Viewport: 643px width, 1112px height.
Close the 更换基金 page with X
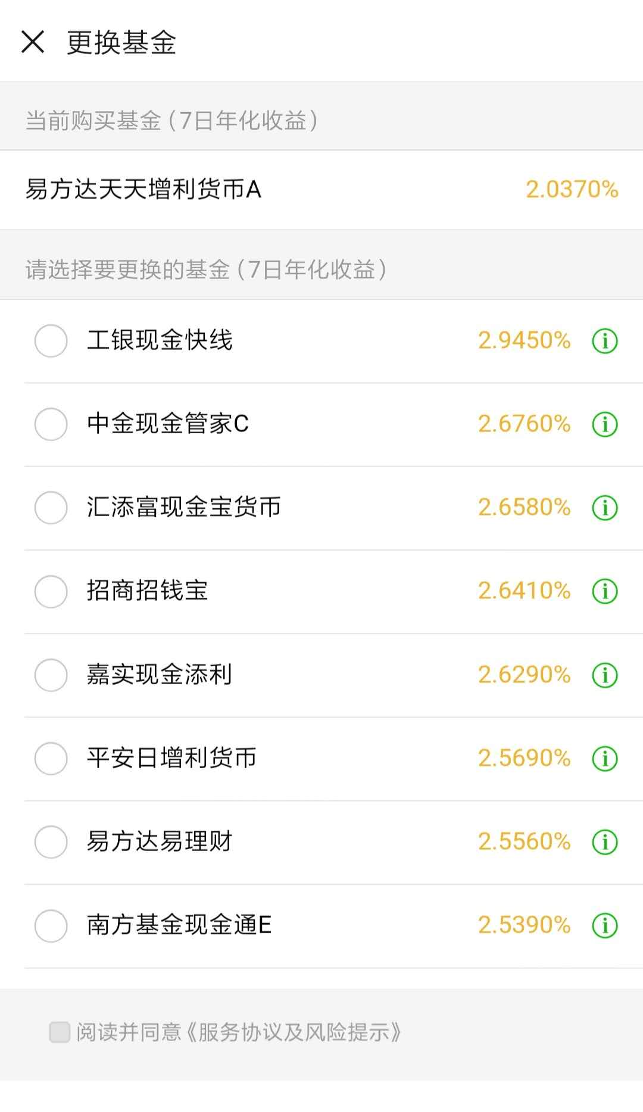click(x=33, y=42)
